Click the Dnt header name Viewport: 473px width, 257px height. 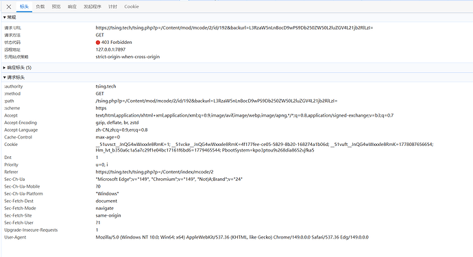click(8, 158)
